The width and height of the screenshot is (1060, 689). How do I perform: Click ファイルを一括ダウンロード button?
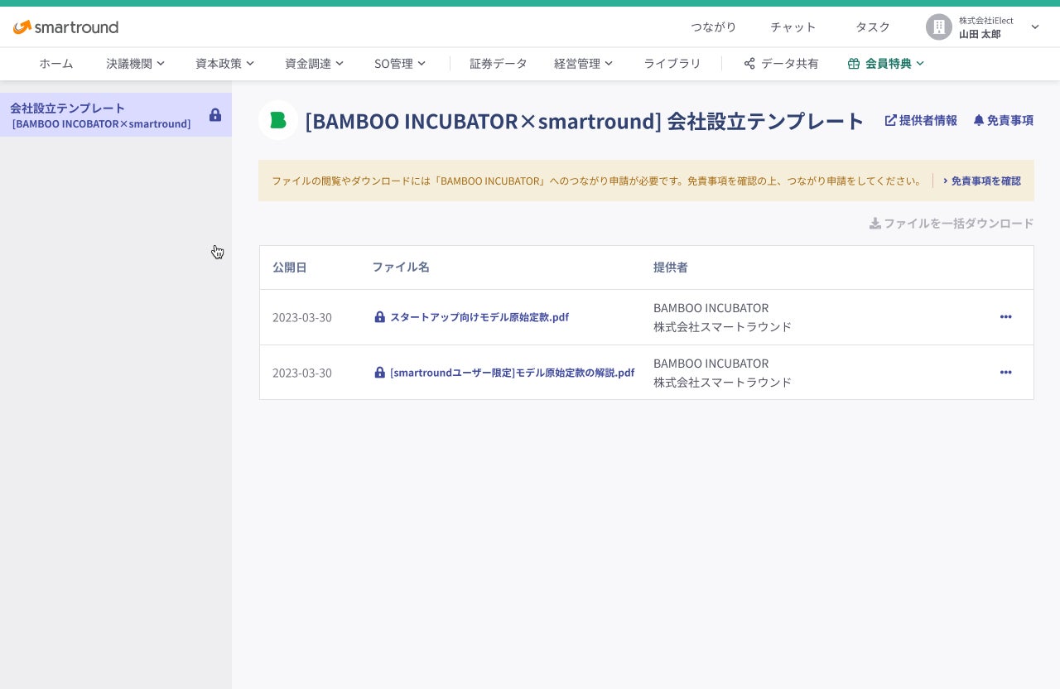click(x=952, y=224)
